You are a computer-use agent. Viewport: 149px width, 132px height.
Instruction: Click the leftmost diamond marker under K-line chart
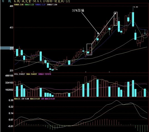coord(22,72)
